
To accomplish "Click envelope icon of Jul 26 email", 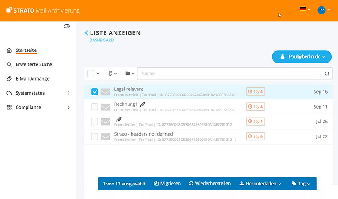I will click(105, 122).
